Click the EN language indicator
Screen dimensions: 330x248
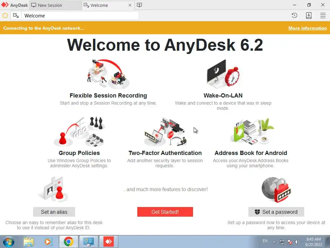tap(265, 241)
